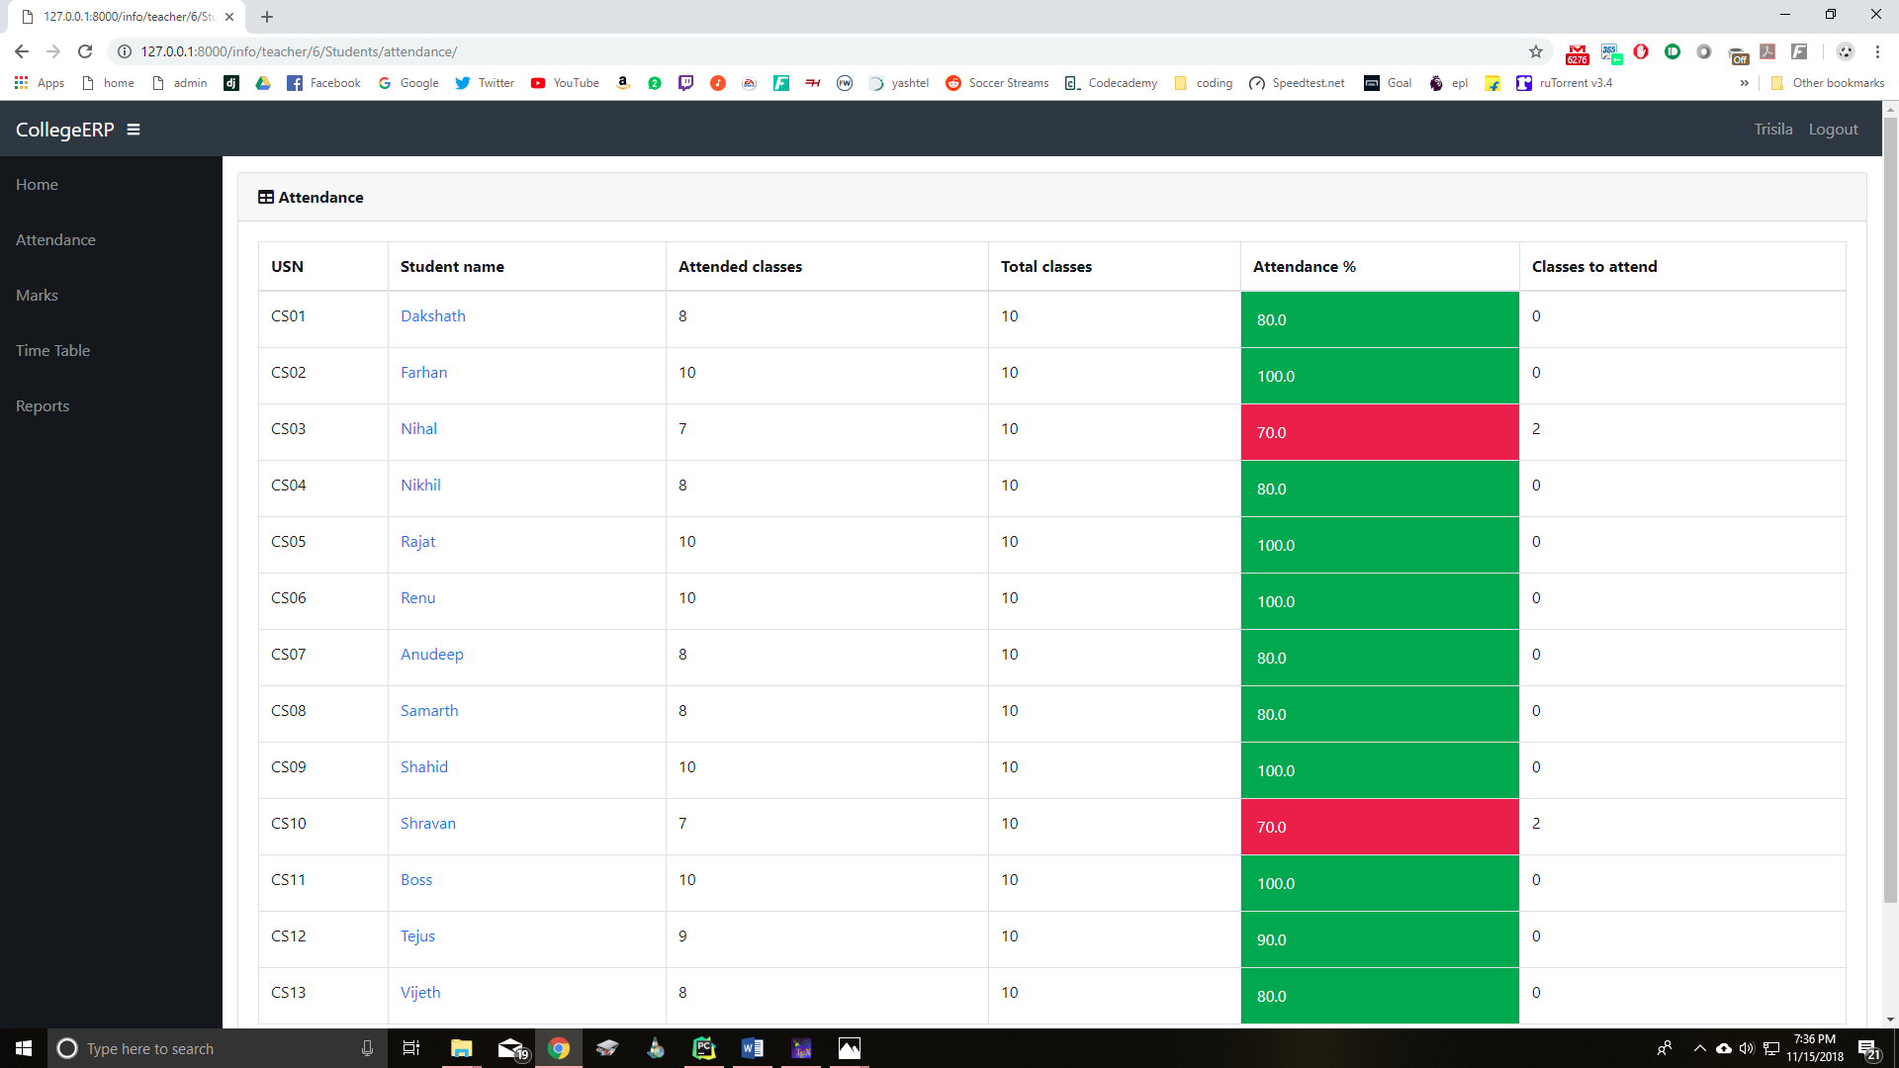This screenshot has height=1068, width=1899.
Task: Toggle the CollegeERP sidebar hamburger icon
Action: (x=134, y=130)
